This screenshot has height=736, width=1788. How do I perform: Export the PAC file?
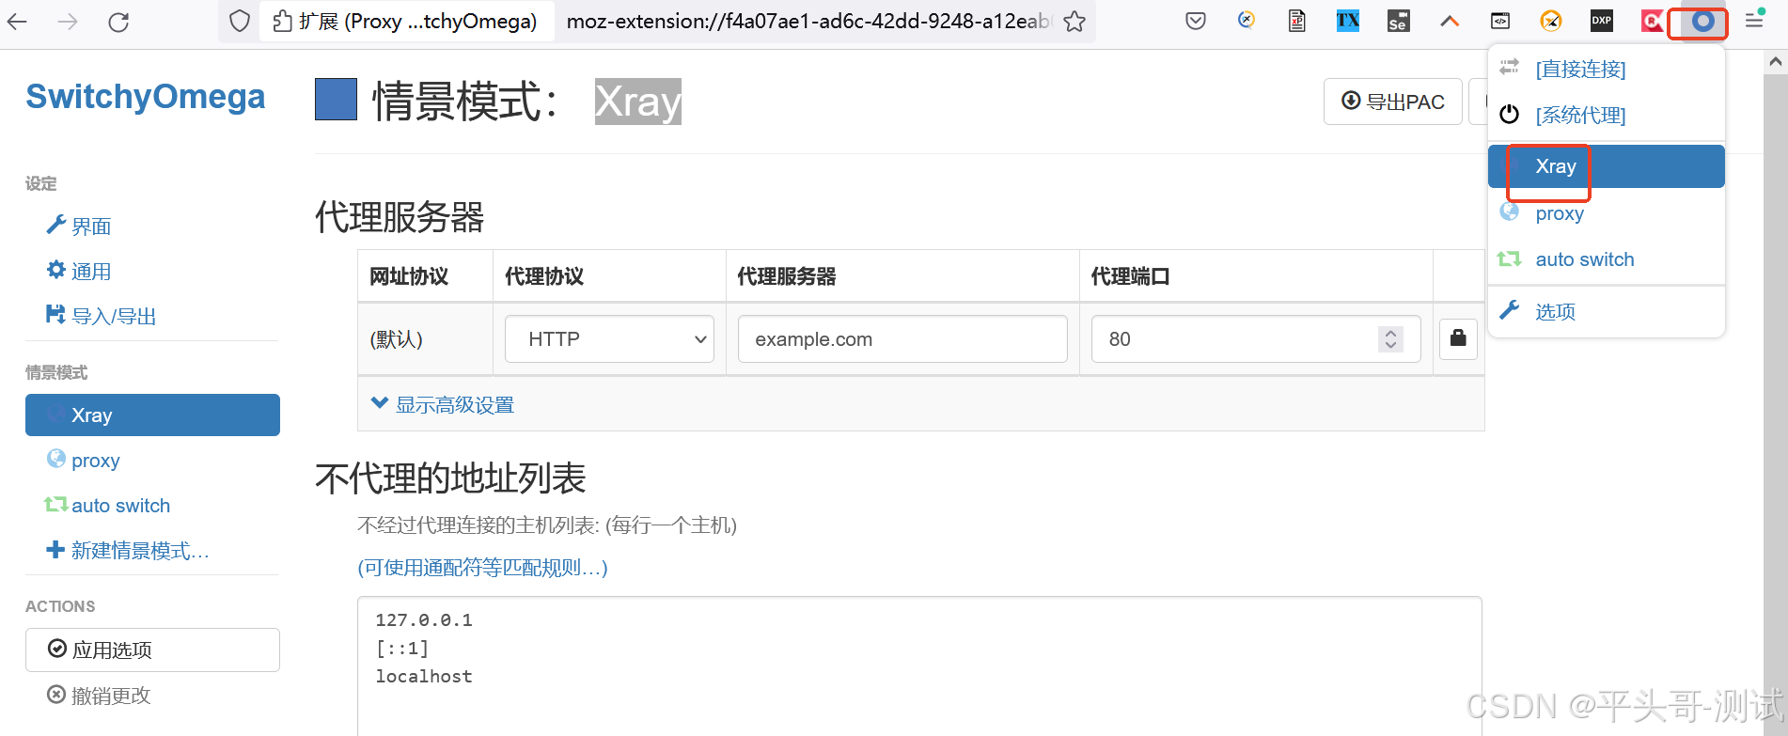[1393, 102]
